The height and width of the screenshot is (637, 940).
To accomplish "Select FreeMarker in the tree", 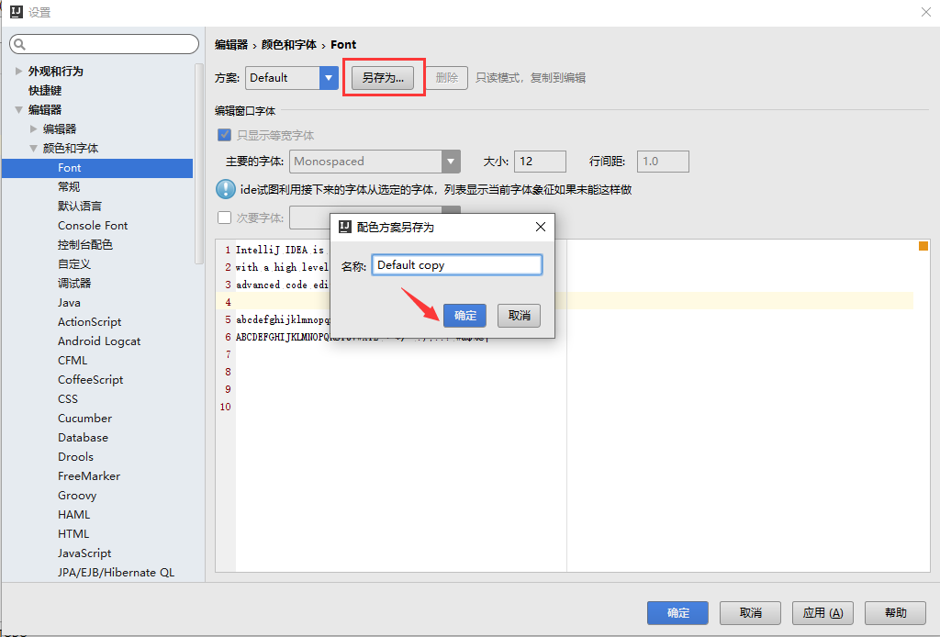I will click(x=89, y=475).
